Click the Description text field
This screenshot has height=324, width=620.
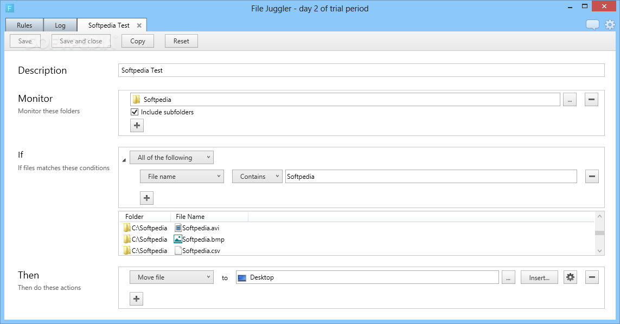click(x=361, y=70)
